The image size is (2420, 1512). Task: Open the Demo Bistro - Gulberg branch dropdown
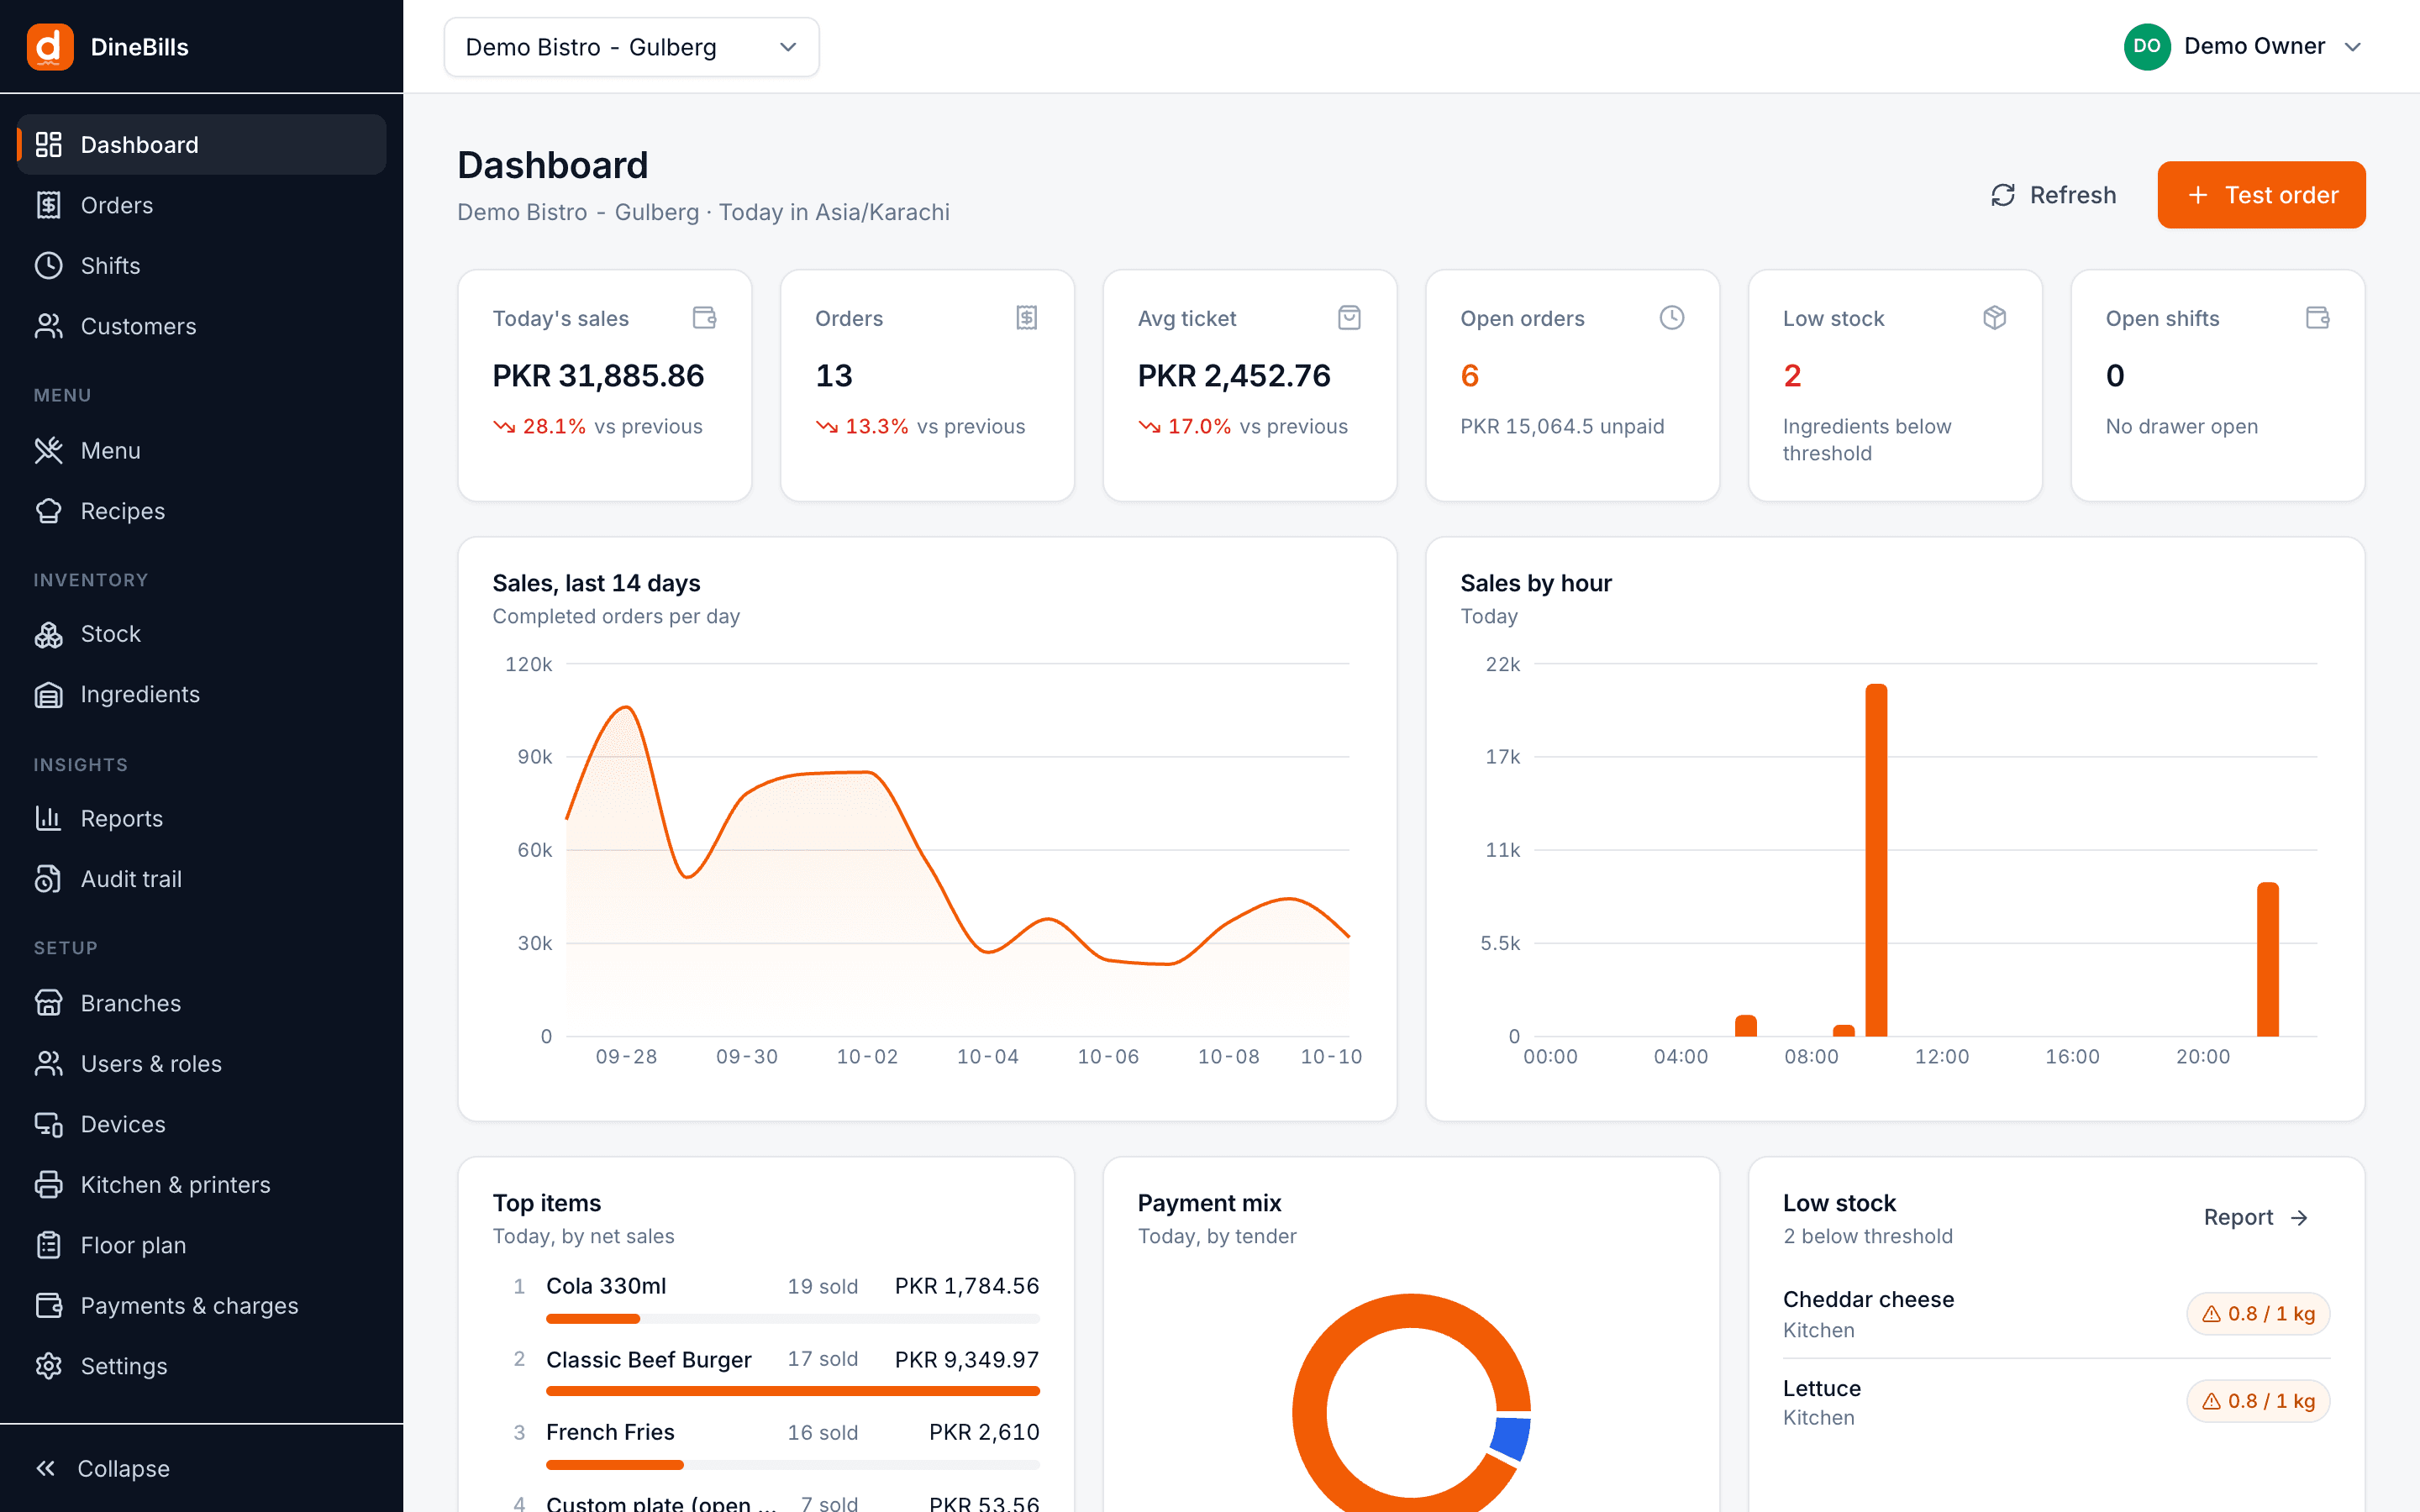(x=631, y=47)
